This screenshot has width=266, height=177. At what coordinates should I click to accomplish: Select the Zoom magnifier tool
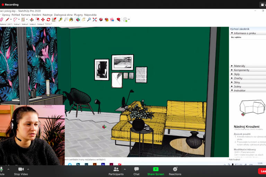point(89,20)
